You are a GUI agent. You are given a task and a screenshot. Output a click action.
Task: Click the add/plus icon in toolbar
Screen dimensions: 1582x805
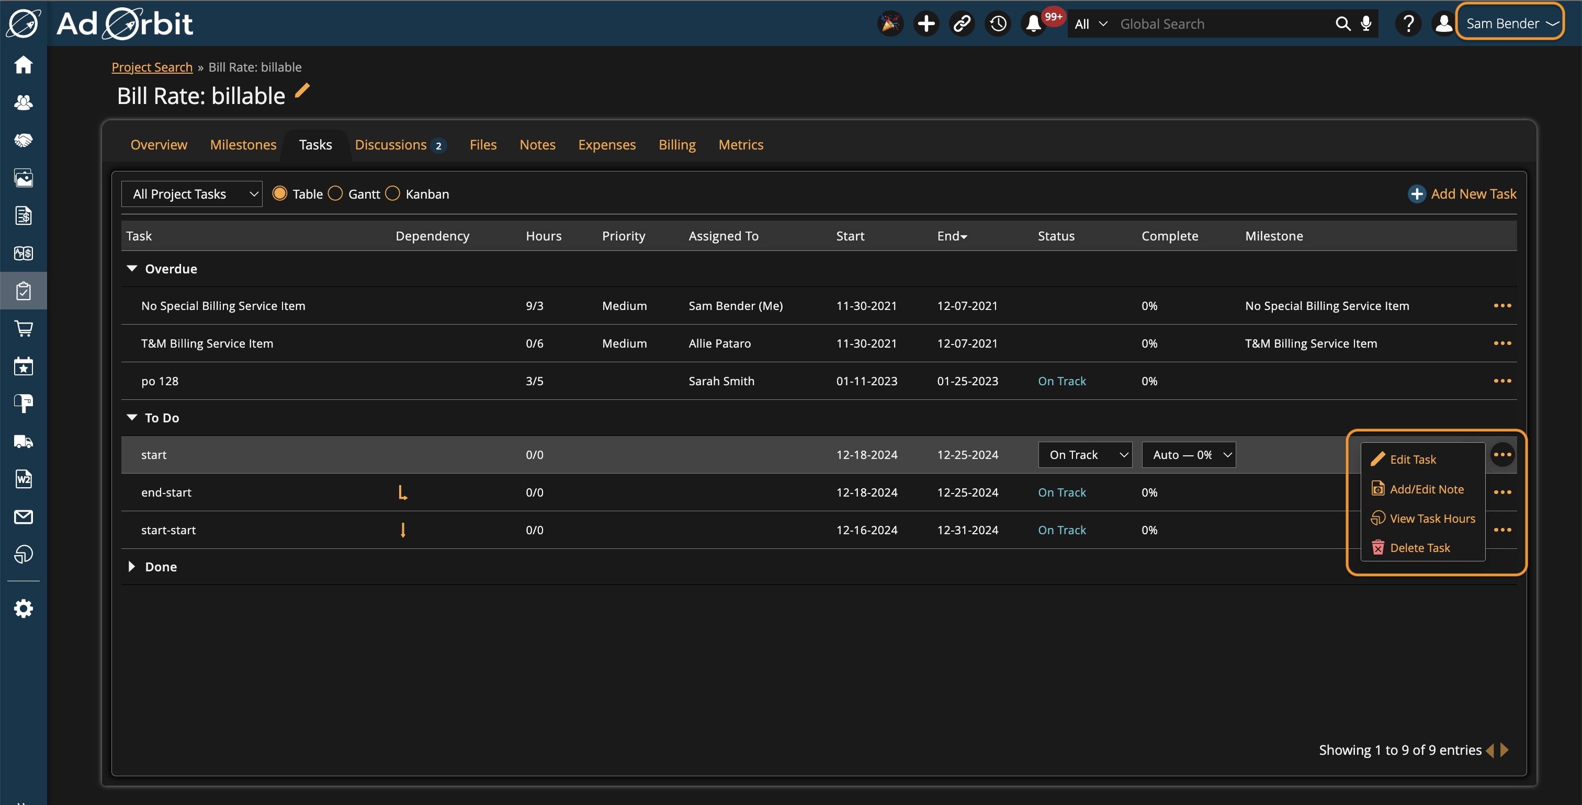[x=925, y=24]
